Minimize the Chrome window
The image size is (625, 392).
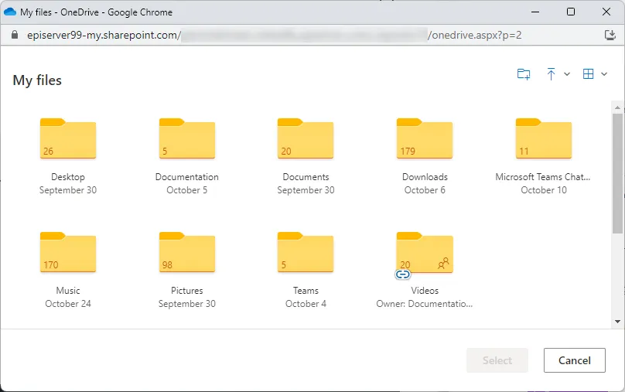535,12
